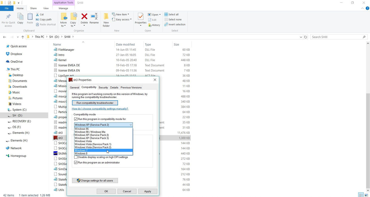This screenshot has height=197, width=370.
Task: Switch to the Share ribbon tab
Action: point(33,8)
